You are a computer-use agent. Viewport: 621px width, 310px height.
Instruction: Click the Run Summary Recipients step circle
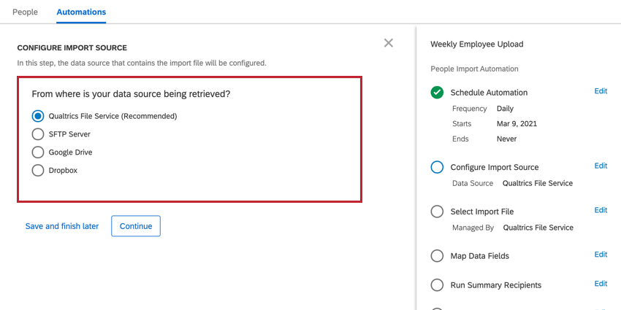[x=437, y=285]
